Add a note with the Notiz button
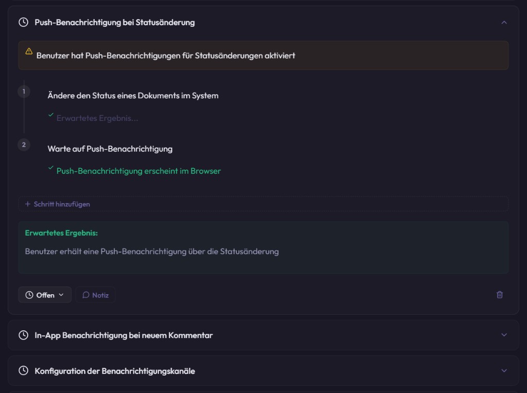Image resolution: width=527 pixels, height=393 pixels. pos(95,295)
